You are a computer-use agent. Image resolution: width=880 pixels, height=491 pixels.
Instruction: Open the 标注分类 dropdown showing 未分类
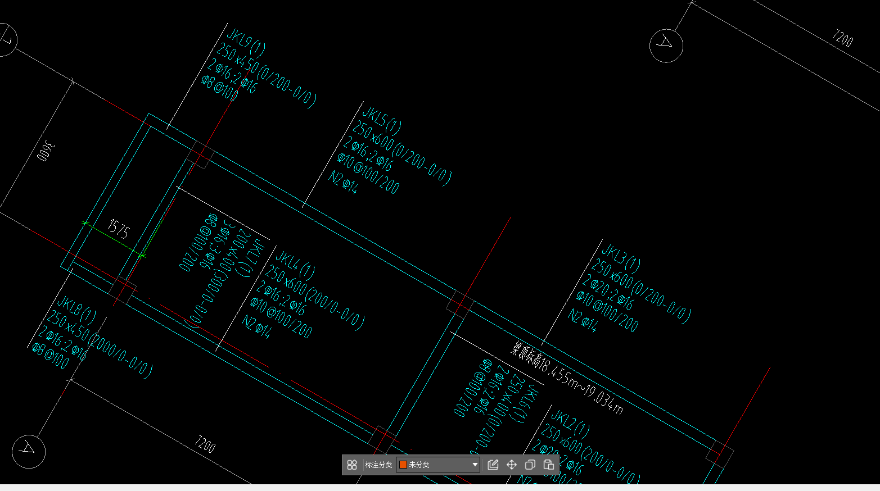pos(438,465)
